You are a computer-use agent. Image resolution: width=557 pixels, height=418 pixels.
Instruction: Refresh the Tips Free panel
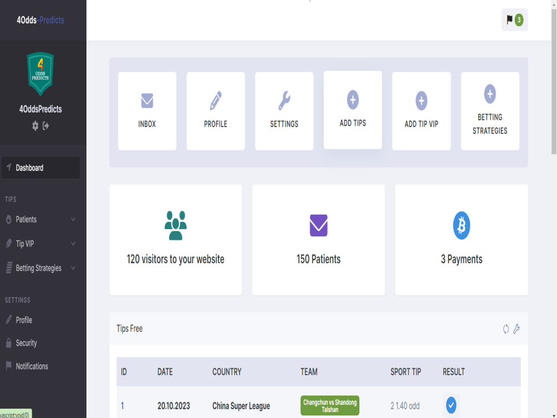click(x=506, y=329)
